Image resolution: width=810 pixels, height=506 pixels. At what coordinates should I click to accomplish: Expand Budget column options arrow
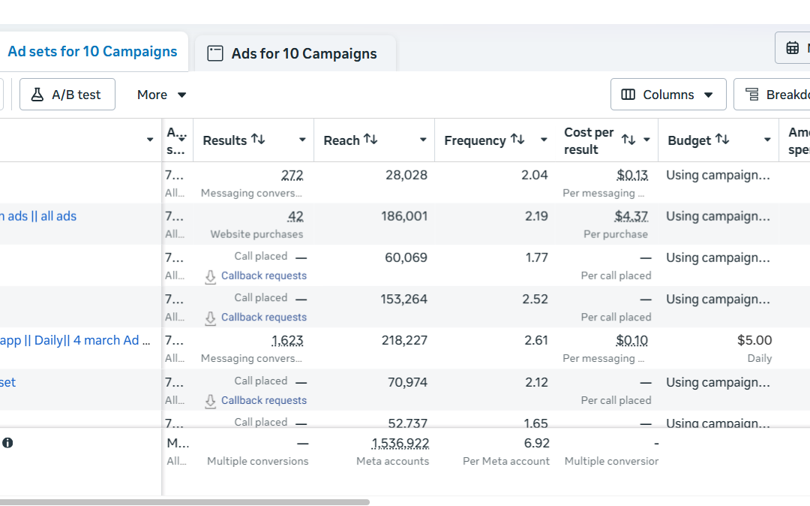[x=768, y=140]
